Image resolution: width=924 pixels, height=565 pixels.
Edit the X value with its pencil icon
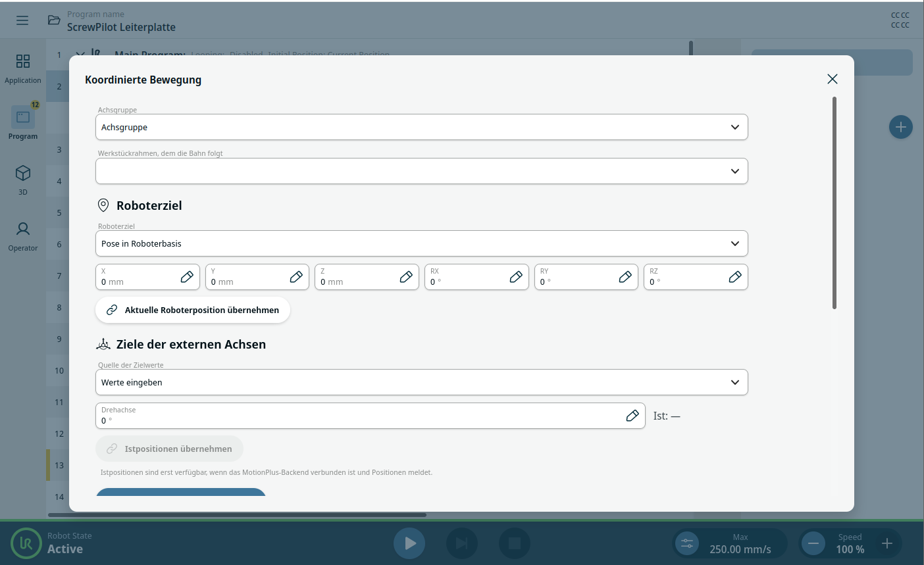pyautogui.click(x=187, y=277)
